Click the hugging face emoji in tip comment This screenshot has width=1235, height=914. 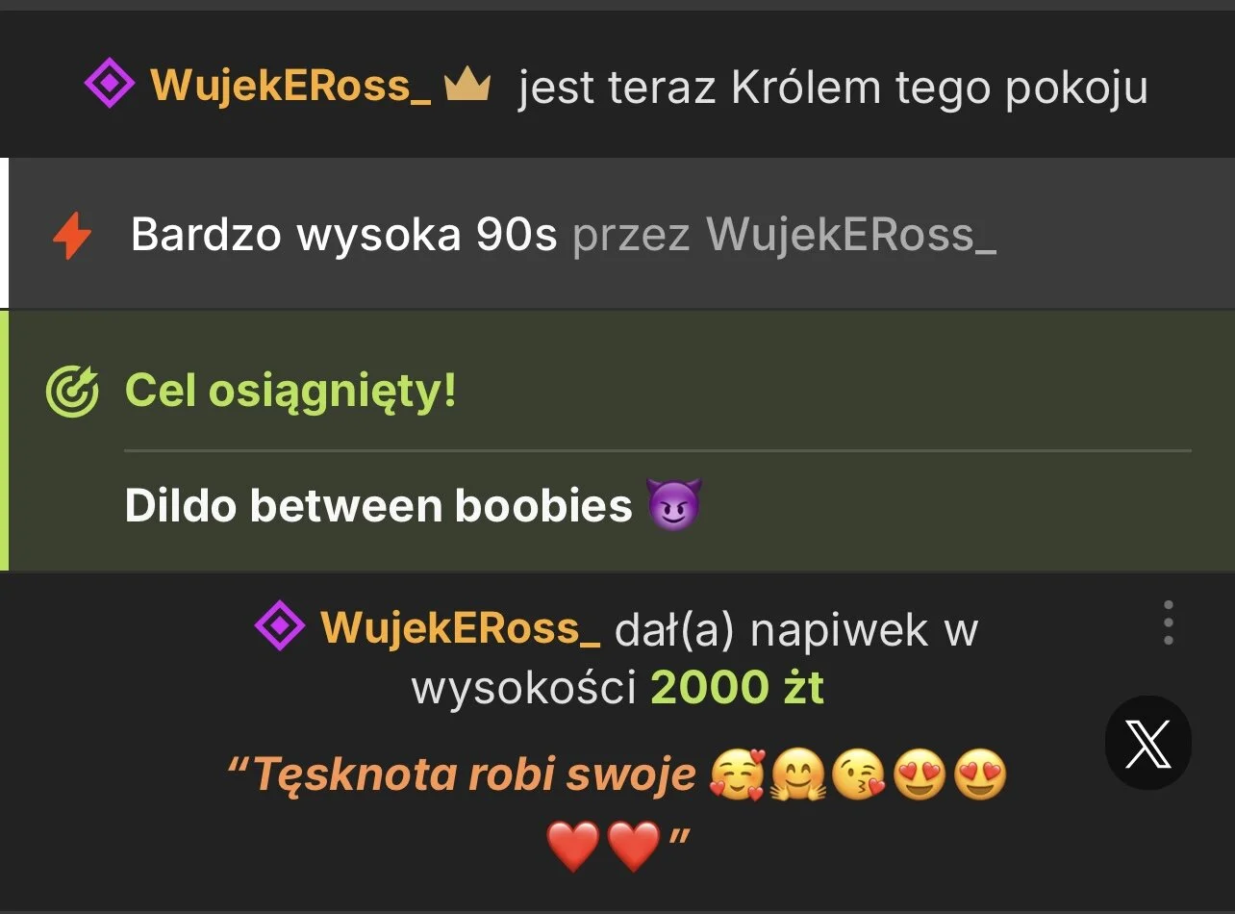point(797,775)
